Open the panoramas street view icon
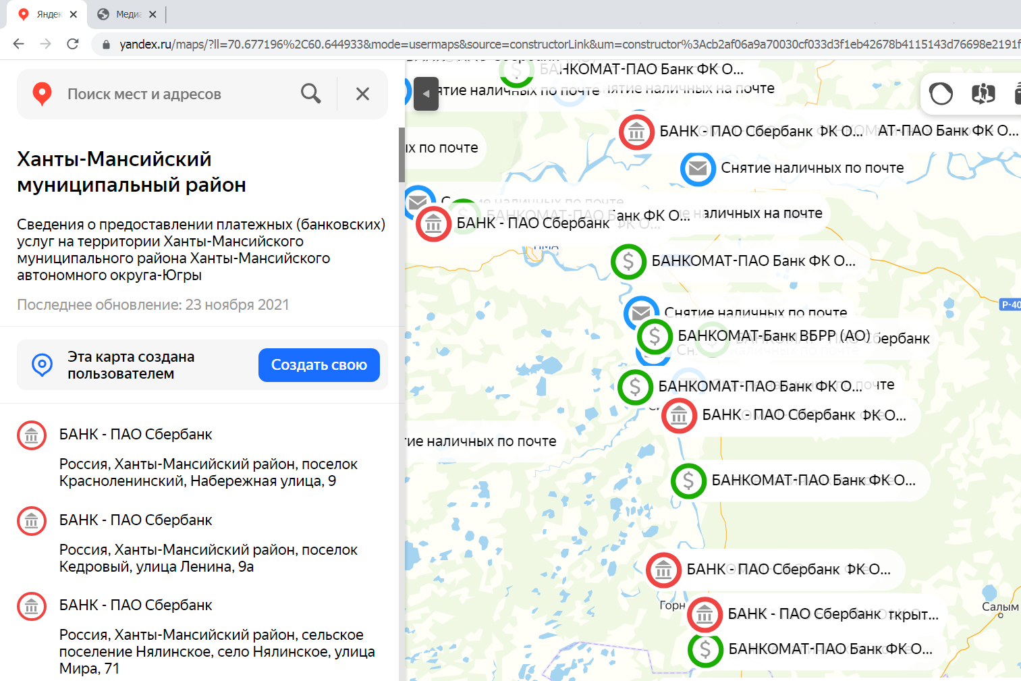 pos(983,93)
